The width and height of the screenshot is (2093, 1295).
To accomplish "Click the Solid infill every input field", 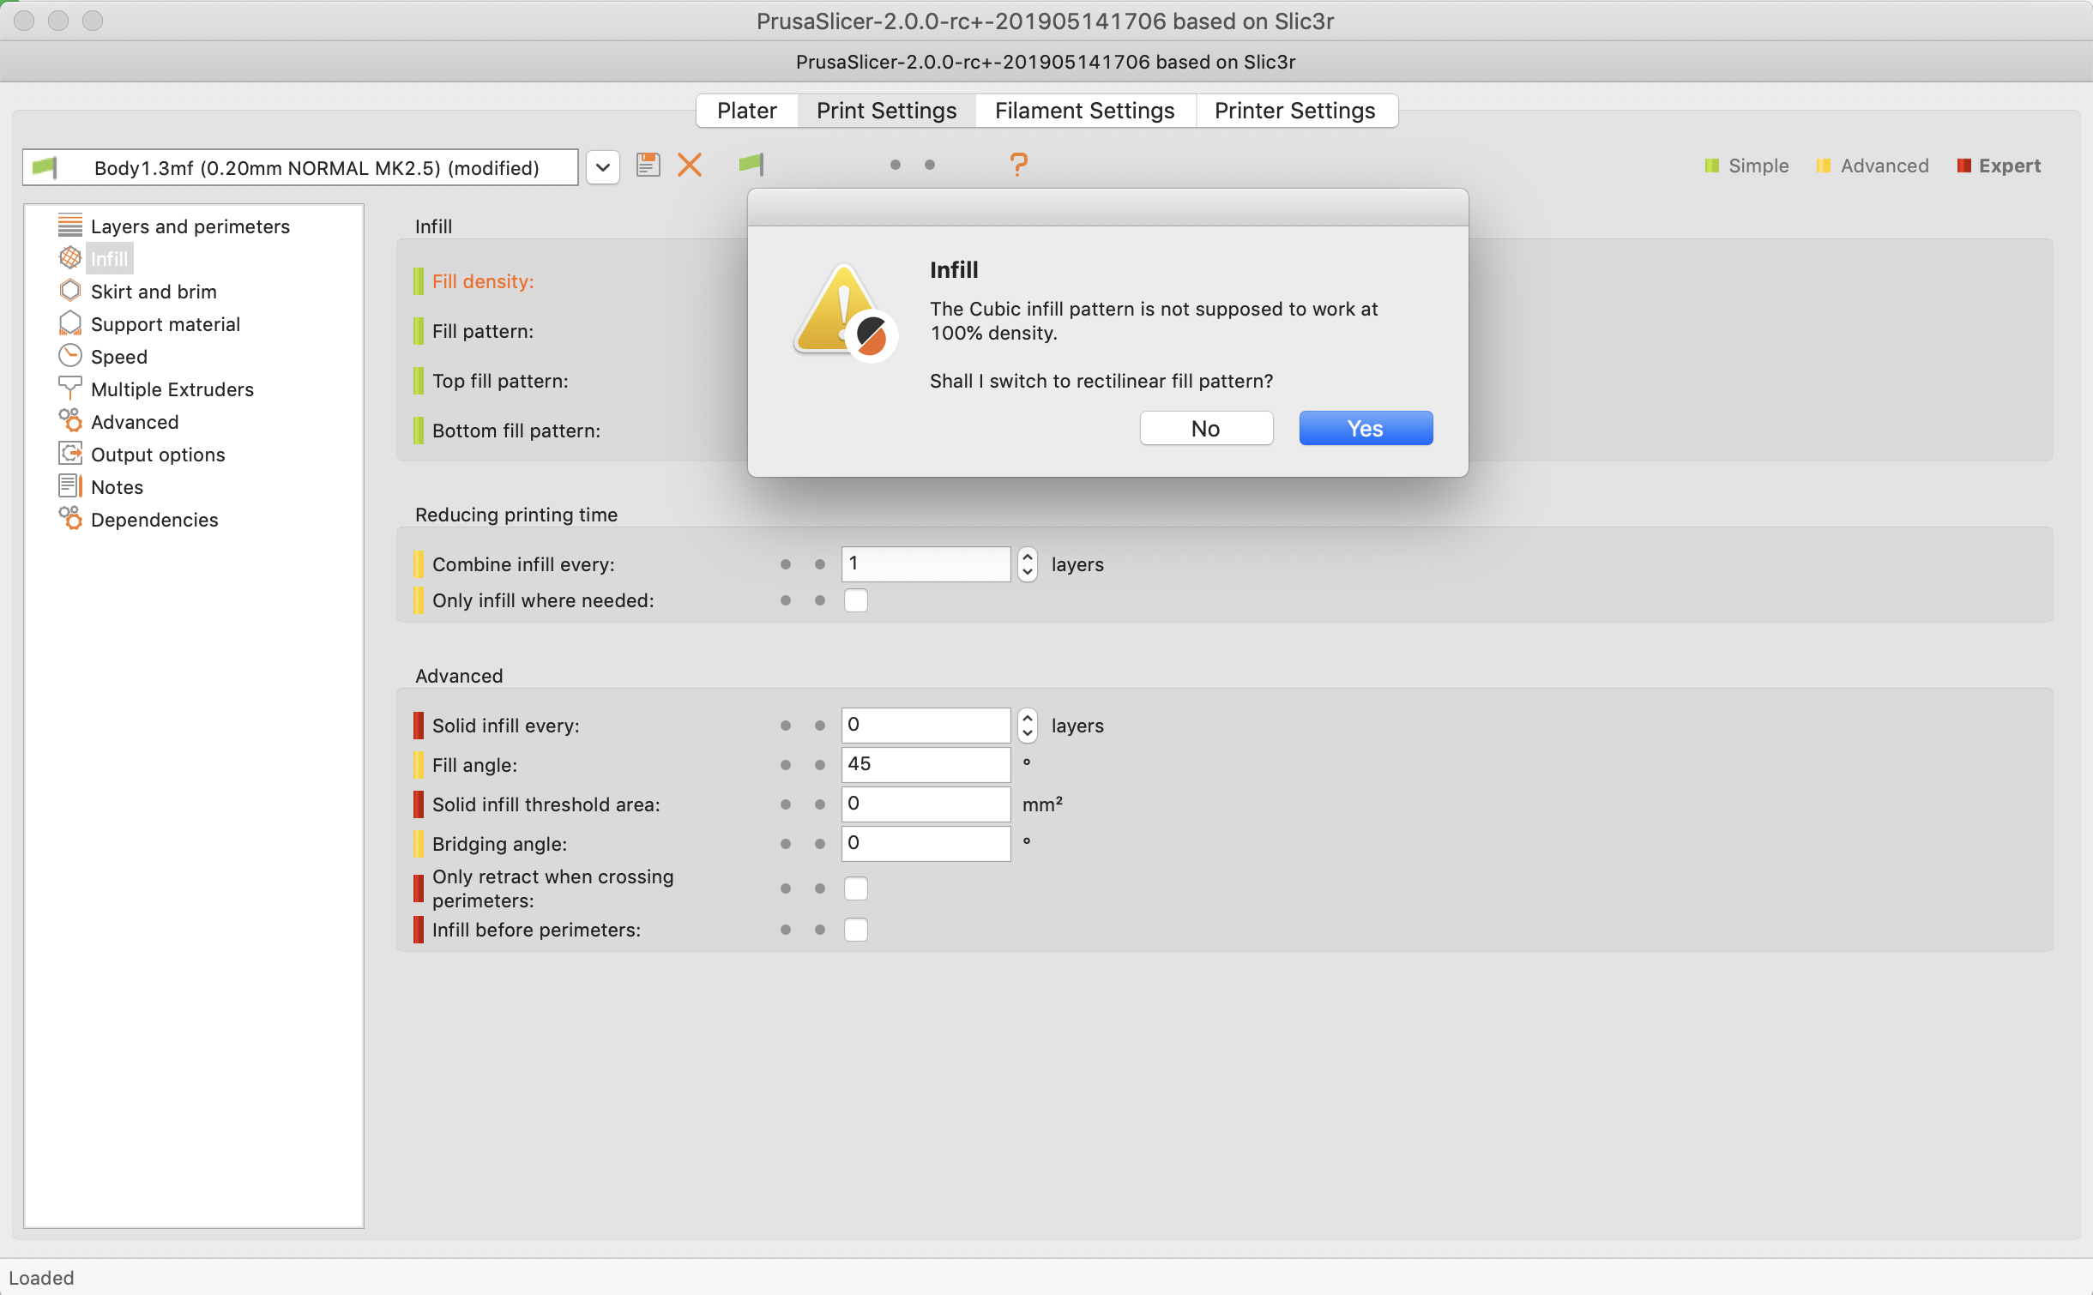I will click(926, 726).
